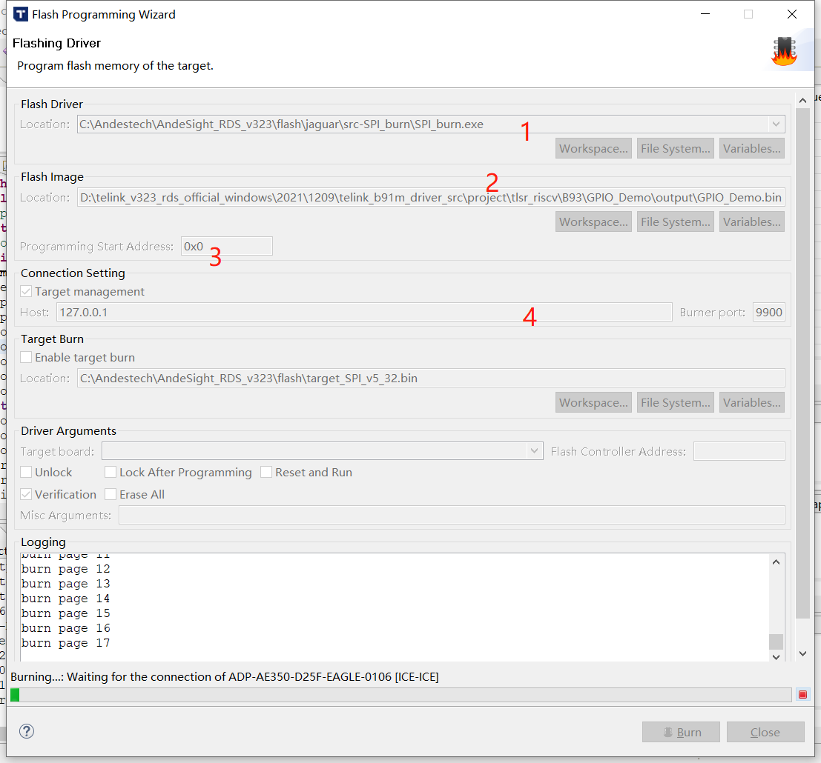Check the Reset and Run option
821x763 pixels.
pos(266,472)
